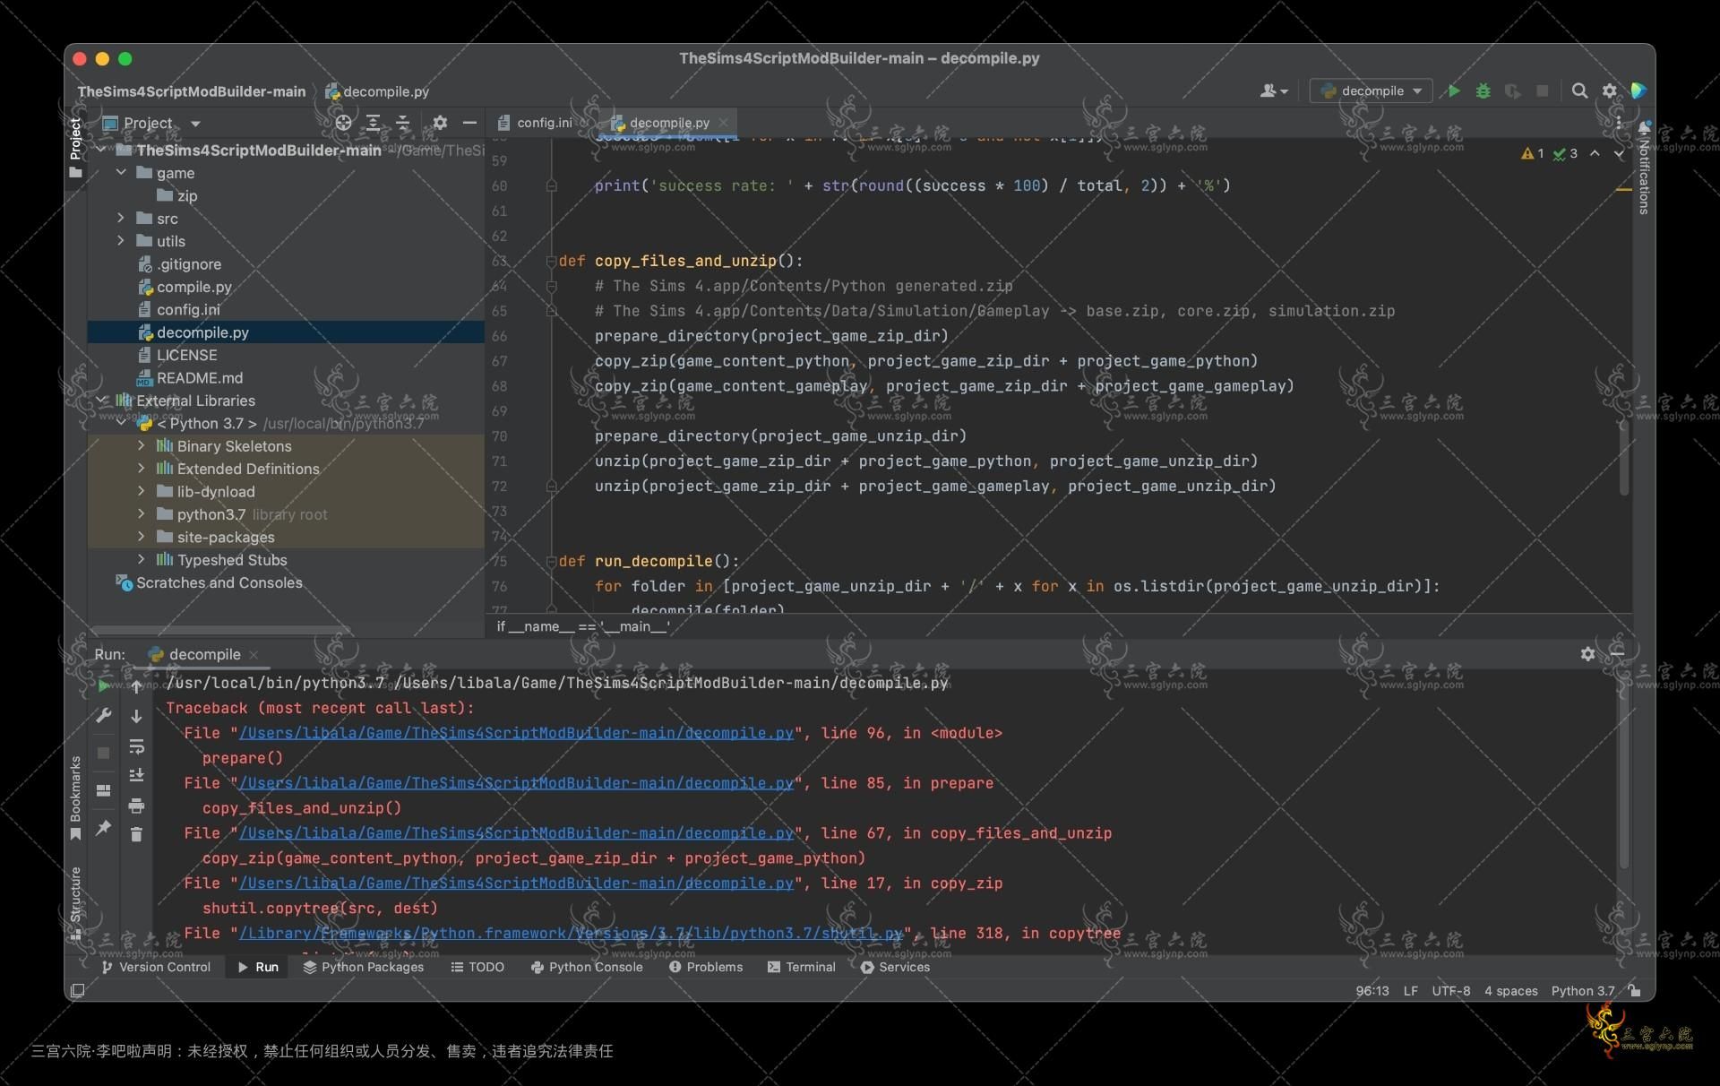
Task: Expand site-packages folder
Action: [141, 537]
